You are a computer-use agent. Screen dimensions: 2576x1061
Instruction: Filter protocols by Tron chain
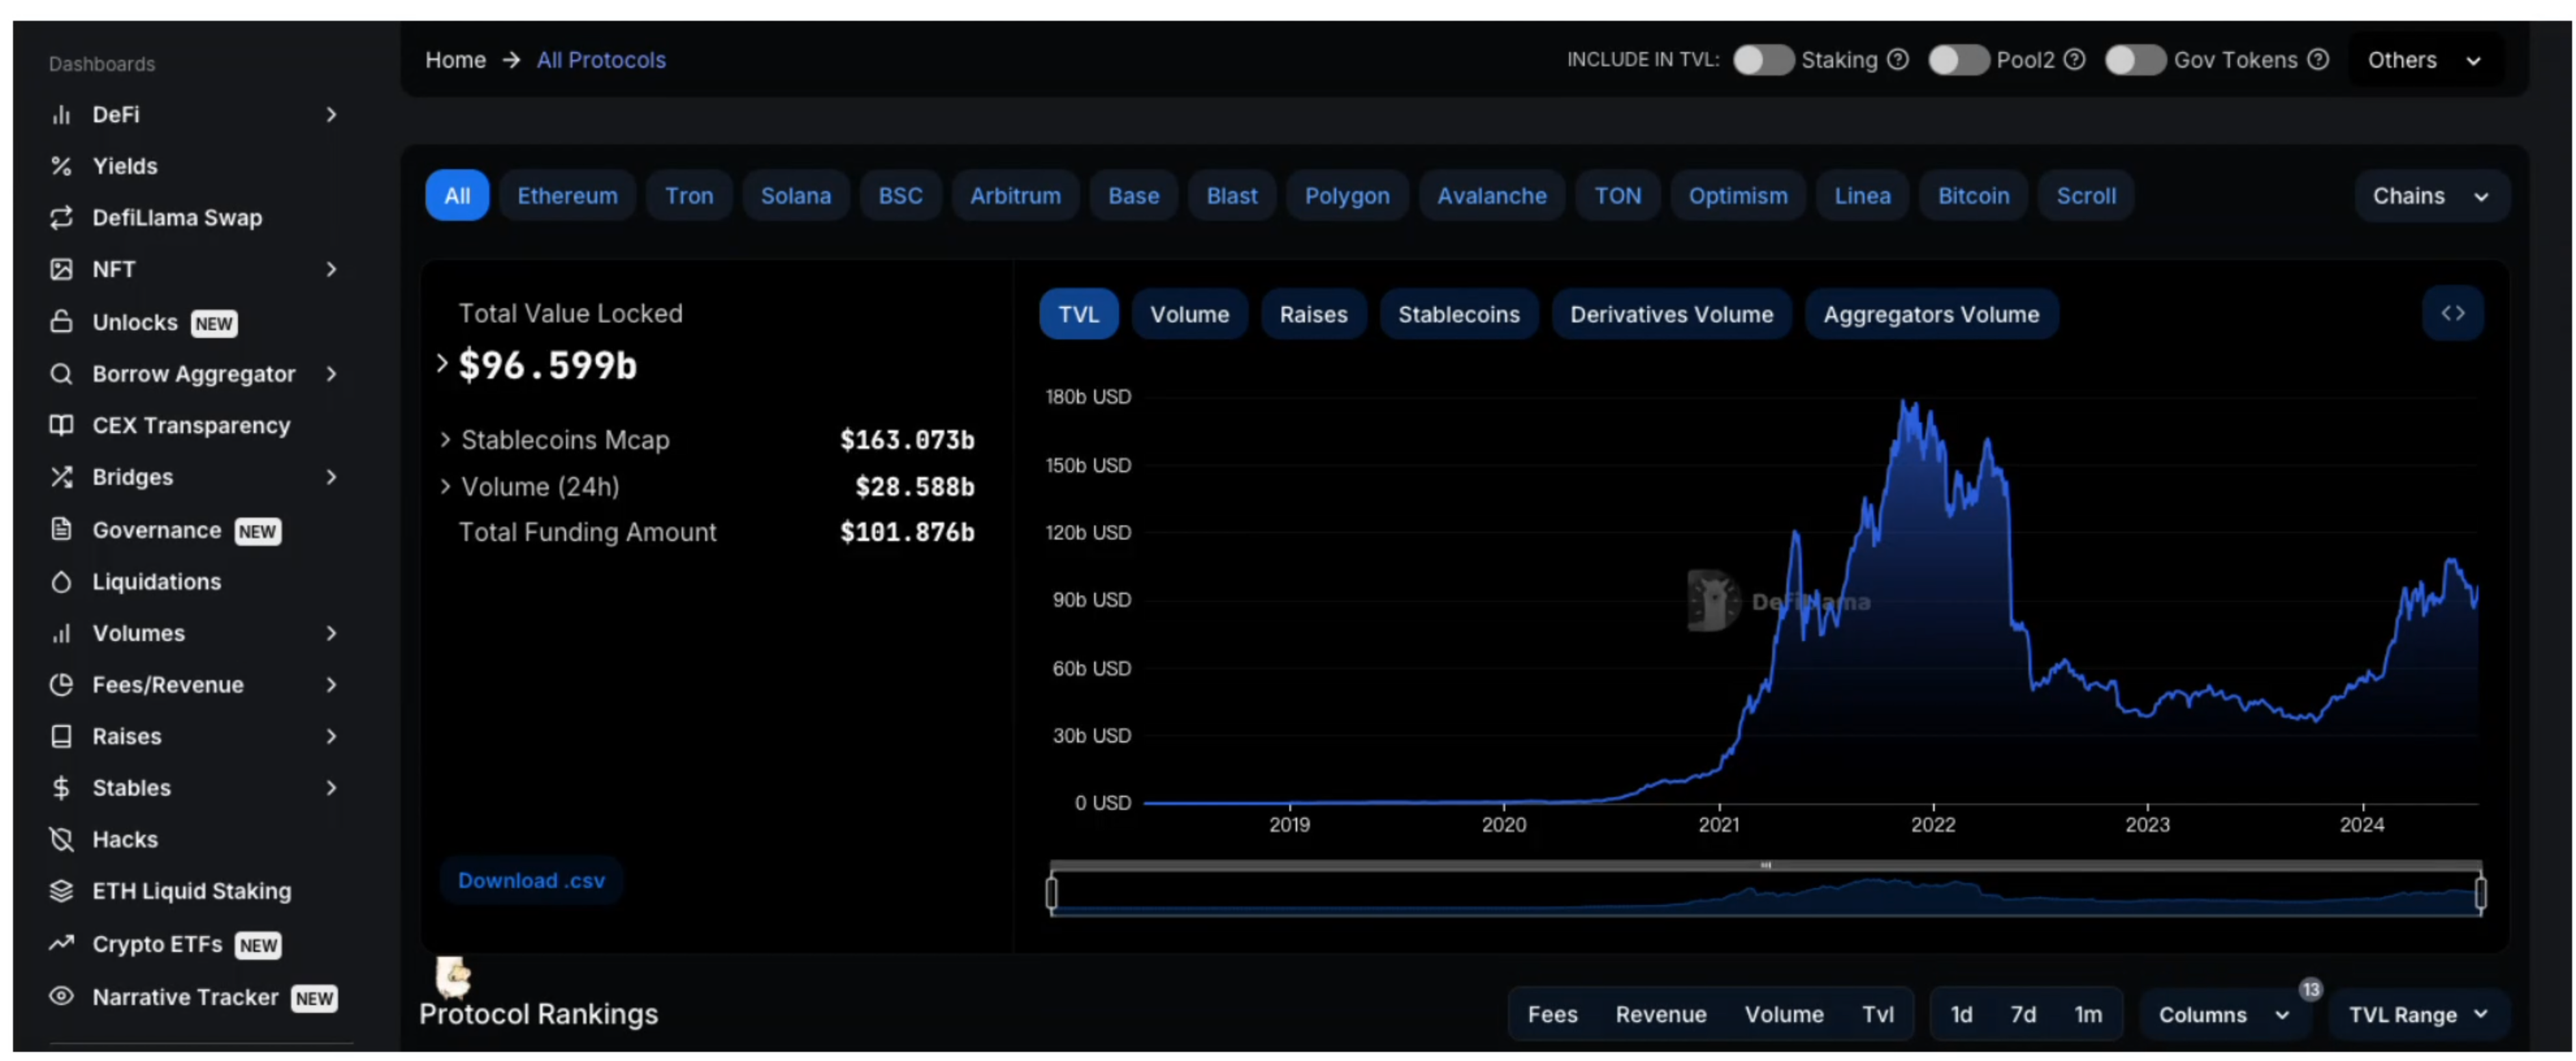tap(689, 196)
